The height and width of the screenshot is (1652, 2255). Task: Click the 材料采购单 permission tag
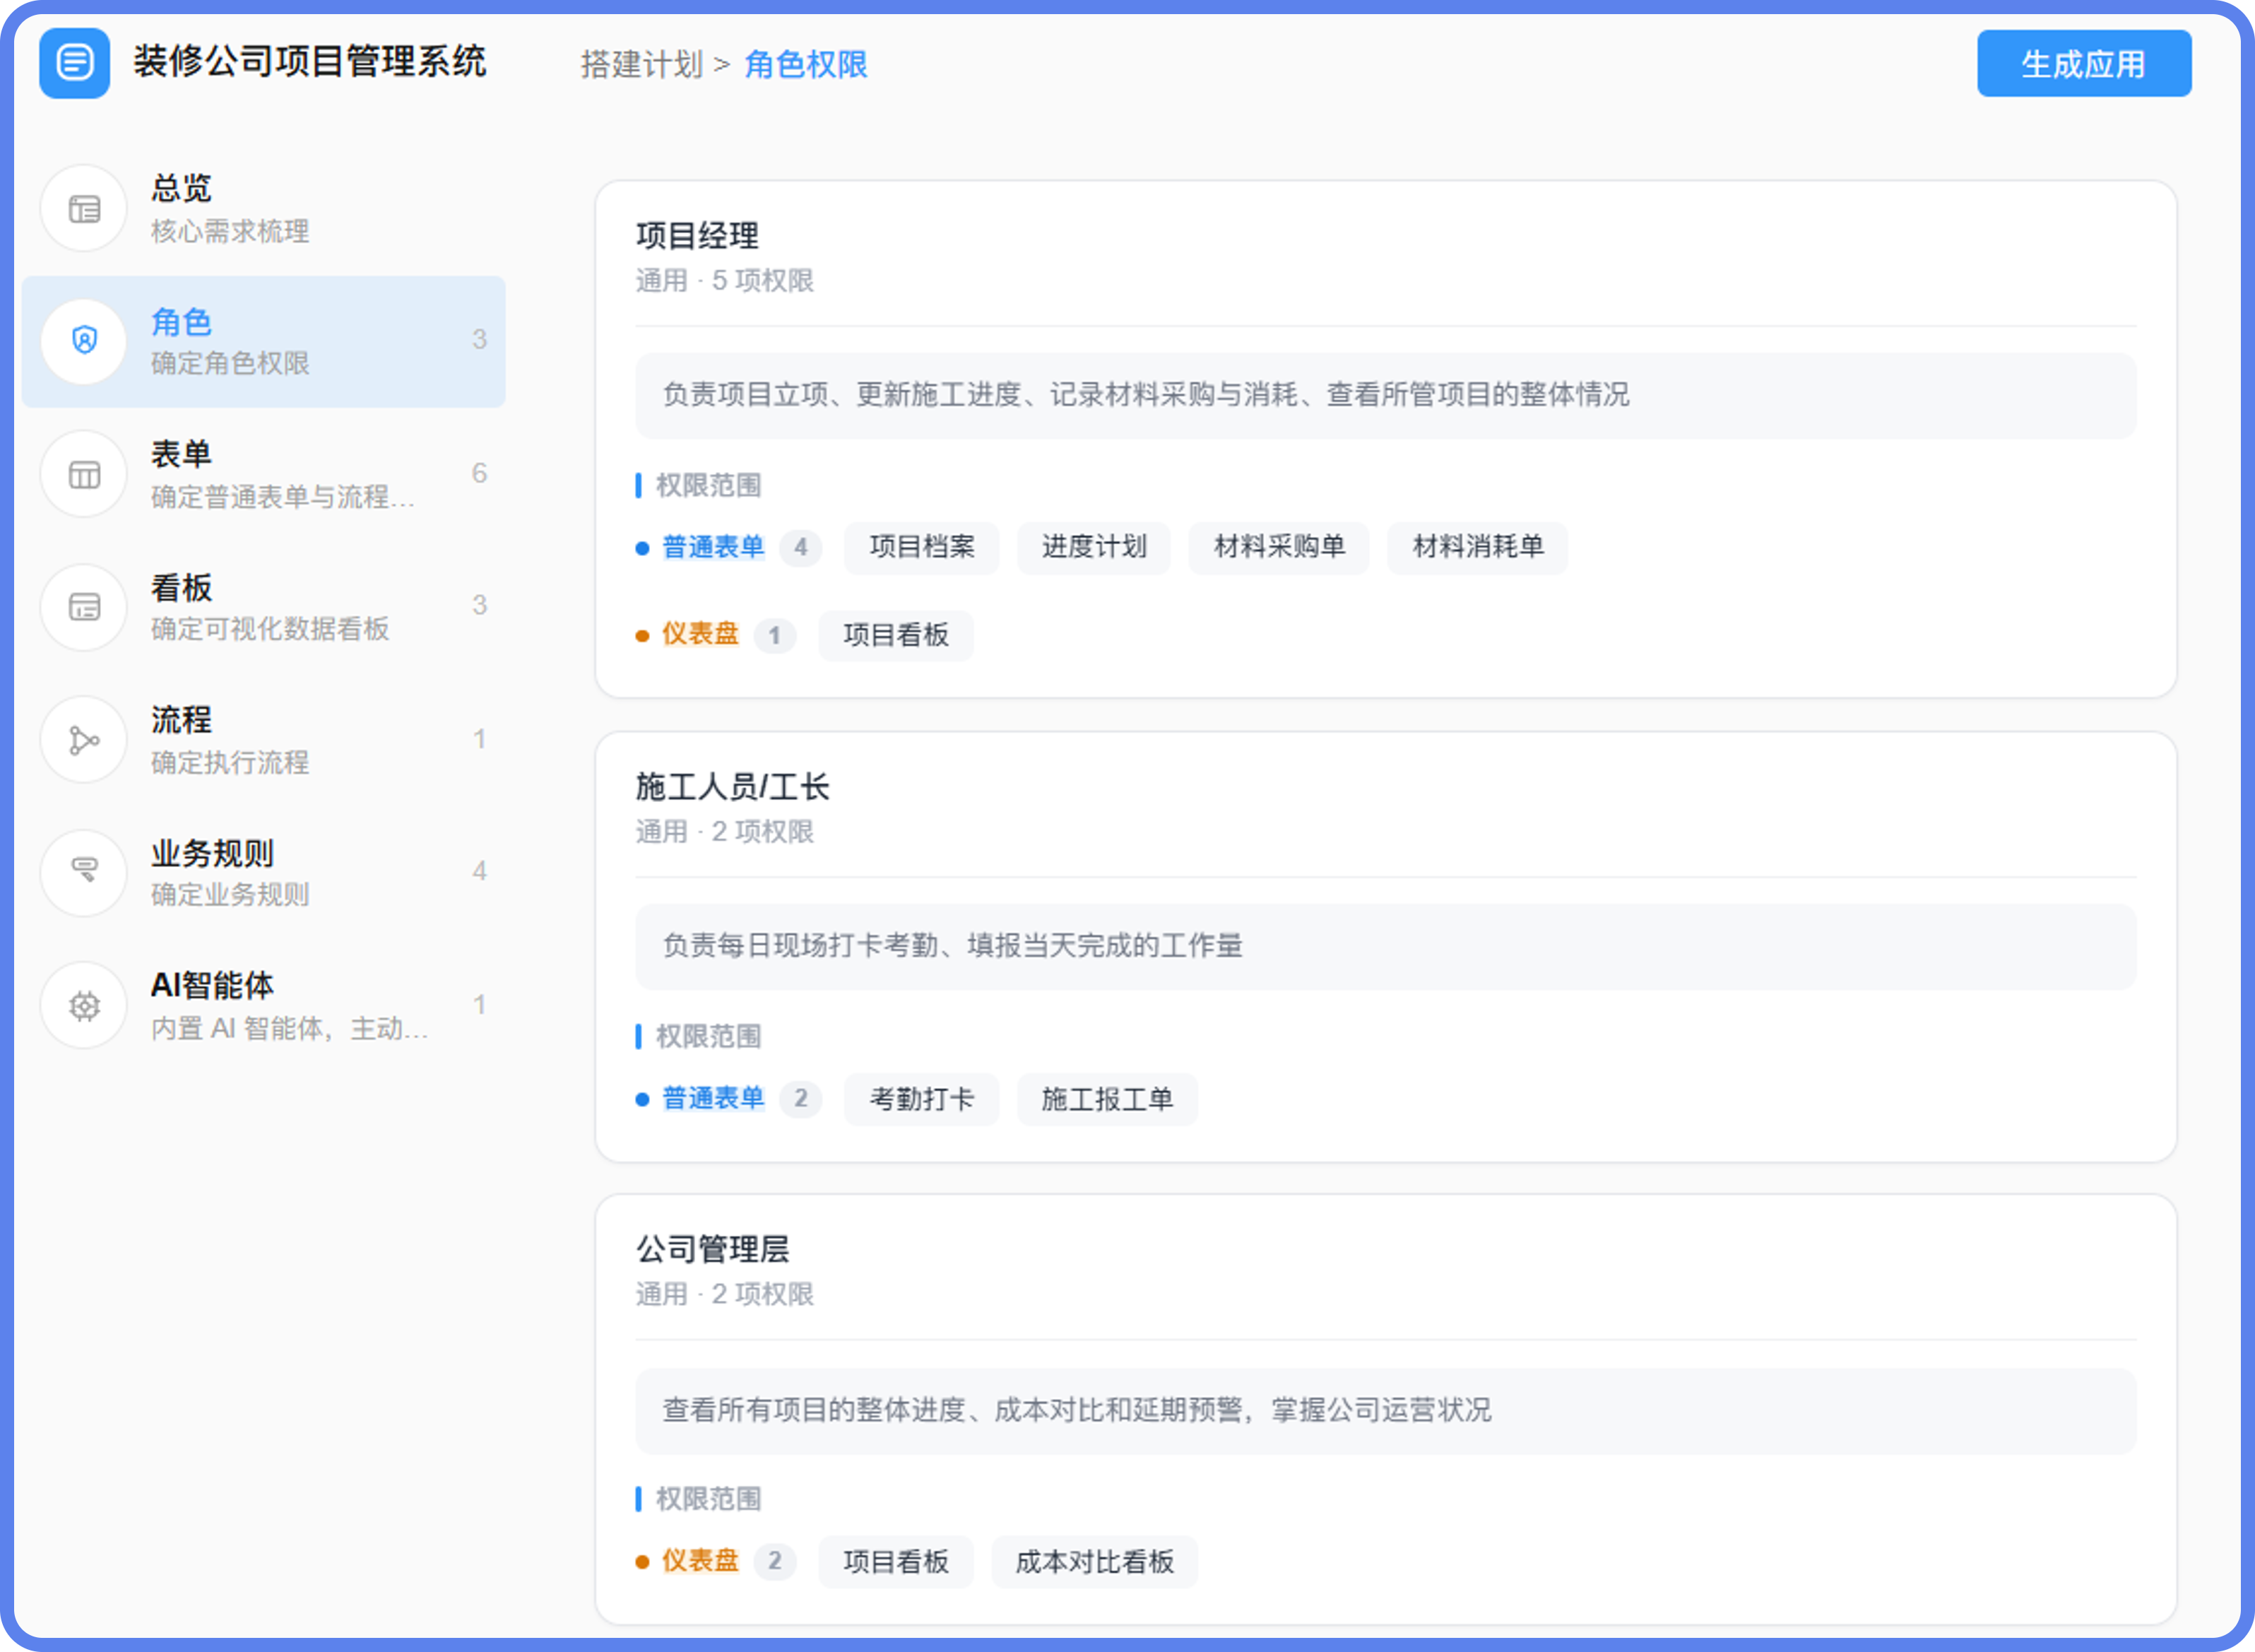tap(1279, 547)
